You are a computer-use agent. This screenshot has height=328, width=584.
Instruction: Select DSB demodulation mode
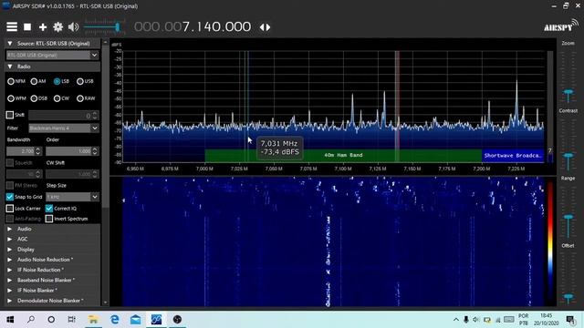click(34, 98)
